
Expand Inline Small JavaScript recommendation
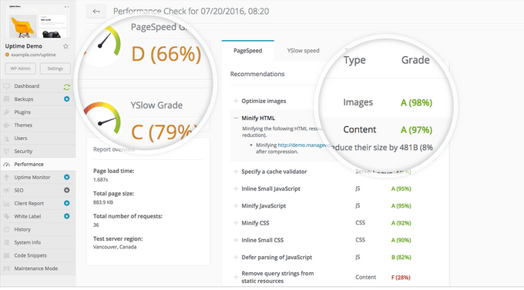pyautogui.click(x=236, y=188)
